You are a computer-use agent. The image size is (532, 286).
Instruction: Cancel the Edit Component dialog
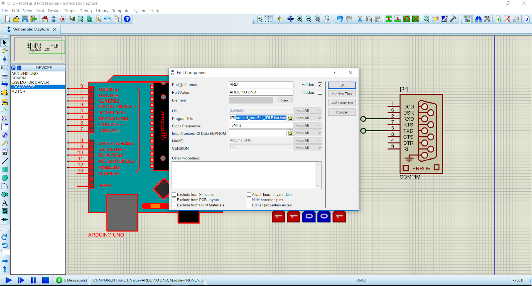click(x=342, y=112)
